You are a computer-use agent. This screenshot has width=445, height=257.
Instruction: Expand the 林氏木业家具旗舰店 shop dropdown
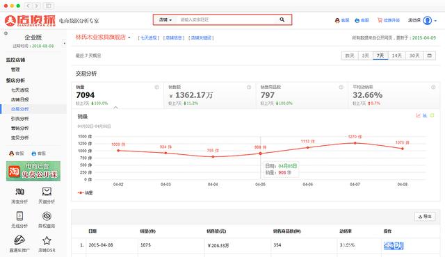click(129, 38)
